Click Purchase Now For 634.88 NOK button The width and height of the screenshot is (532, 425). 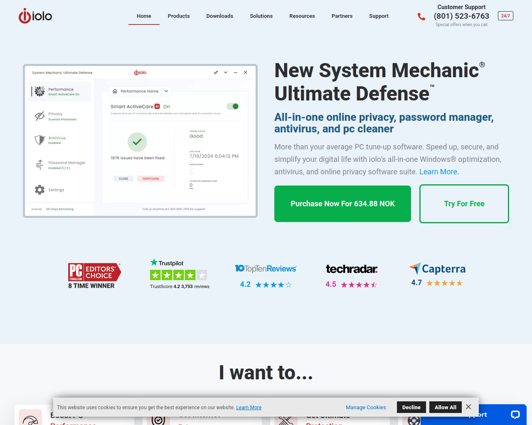pyautogui.click(x=342, y=204)
